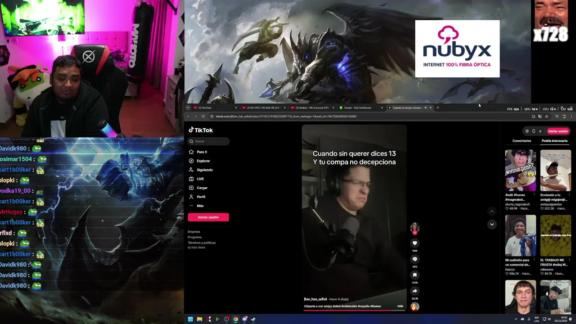Open the winnie pooh? video thumbnail
This screenshot has width=576, height=324.
coord(520,171)
